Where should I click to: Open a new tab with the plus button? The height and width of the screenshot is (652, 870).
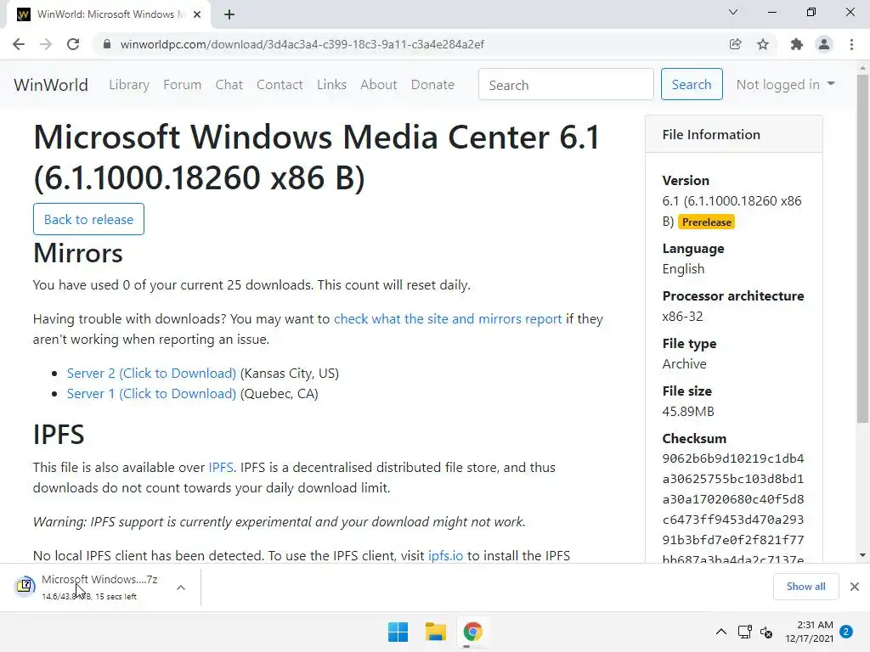coord(229,14)
